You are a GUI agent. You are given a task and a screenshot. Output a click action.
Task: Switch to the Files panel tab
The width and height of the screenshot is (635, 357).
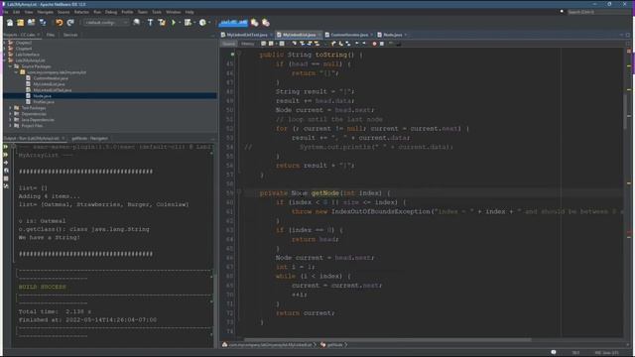point(51,35)
